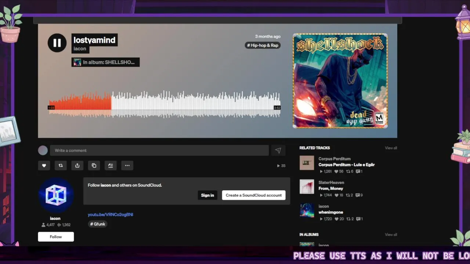
Task: Click the 3 months ago timestamp
Action: coord(268,37)
